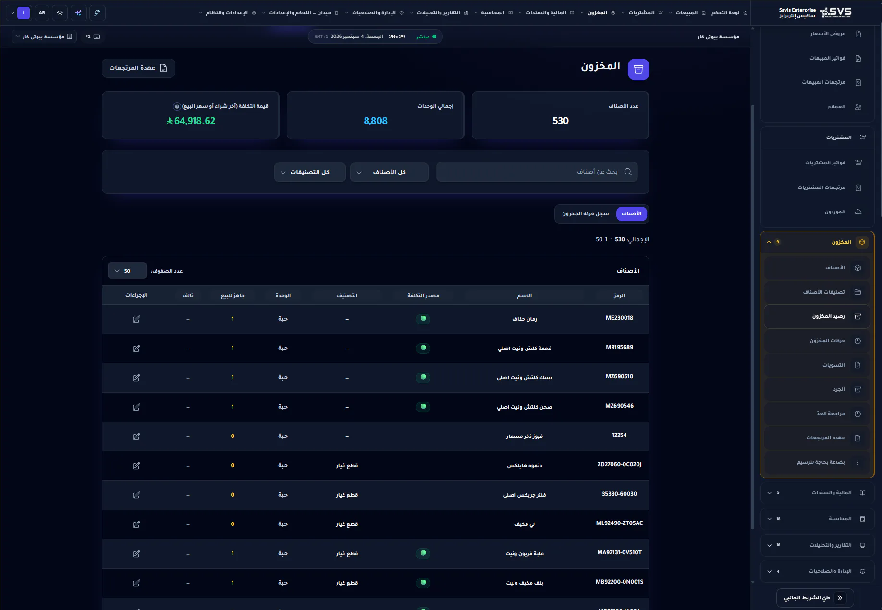Click the light theme sun icon
Viewport: 882px width, 610px height.
click(x=60, y=13)
